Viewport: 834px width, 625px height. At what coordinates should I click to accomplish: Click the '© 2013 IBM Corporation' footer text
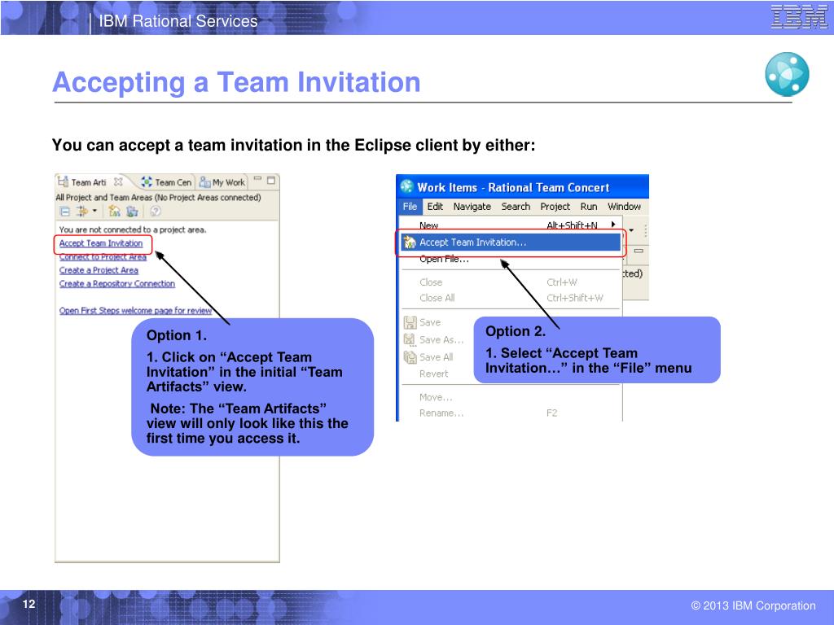753,605
